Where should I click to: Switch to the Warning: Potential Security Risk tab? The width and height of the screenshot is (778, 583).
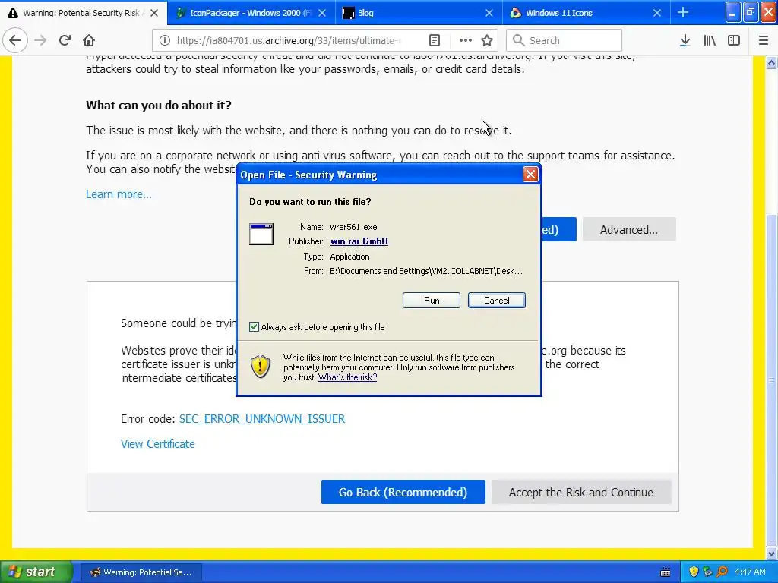(82, 13)
